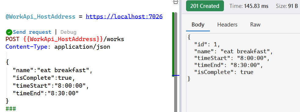Open the https://localhost:7026 URL link

(x=124, y=17)
